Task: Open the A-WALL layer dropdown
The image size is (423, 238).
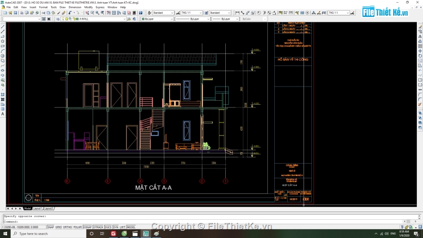Action: pos(124,19)
